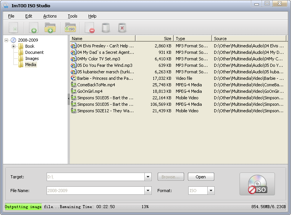291x215 pixels.
Task: Sort the list by the Source column header
Action: pos(249,39)
